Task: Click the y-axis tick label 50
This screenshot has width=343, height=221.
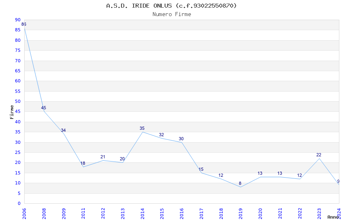Action: (18, 102)
